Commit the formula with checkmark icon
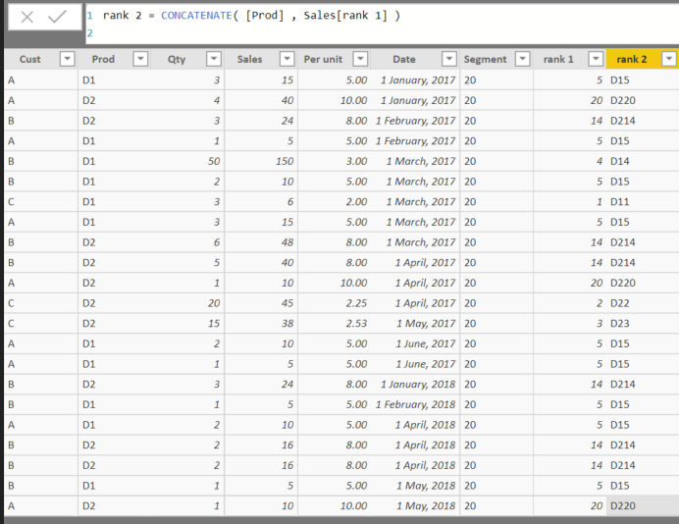The image size is (679, 524). pos(57,17)
